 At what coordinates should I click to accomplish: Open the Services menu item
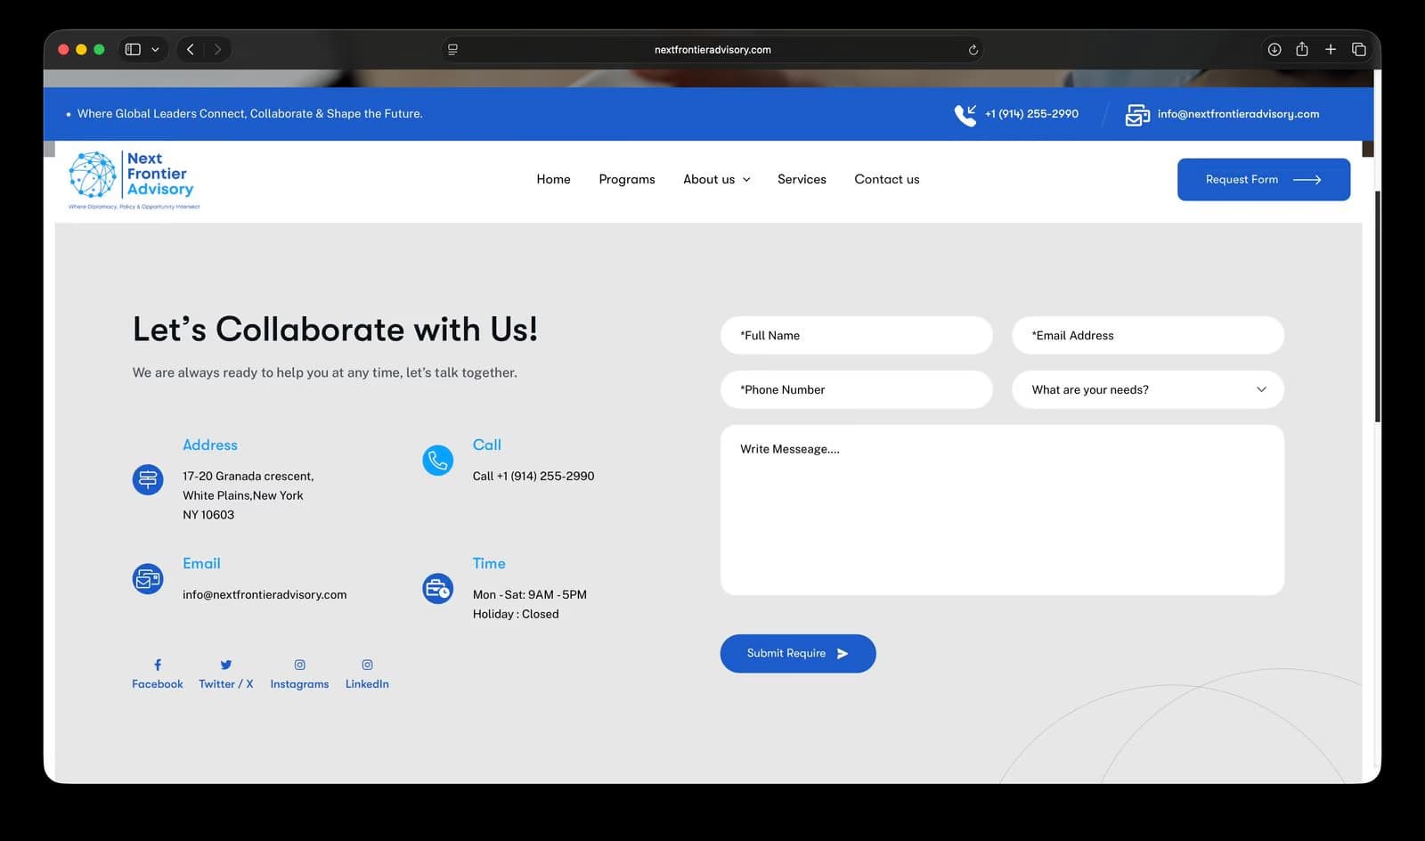point(802,179)
